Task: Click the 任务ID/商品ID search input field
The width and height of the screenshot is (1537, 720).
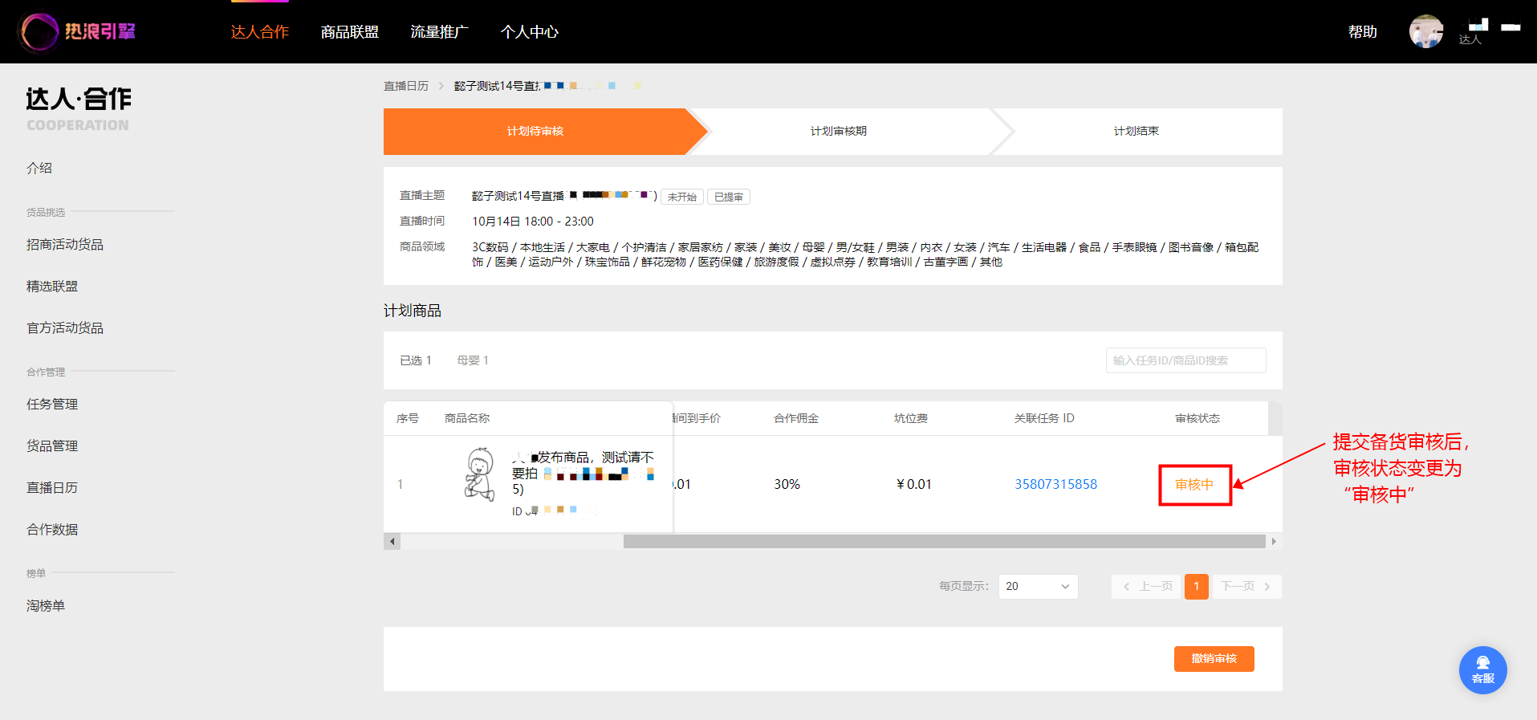Action: [1185, 360]
